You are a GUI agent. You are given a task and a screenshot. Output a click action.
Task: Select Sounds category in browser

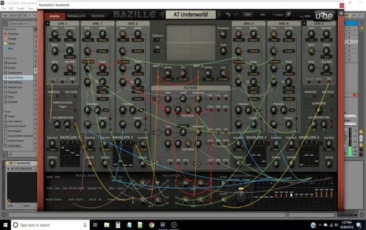click(12, 63)
